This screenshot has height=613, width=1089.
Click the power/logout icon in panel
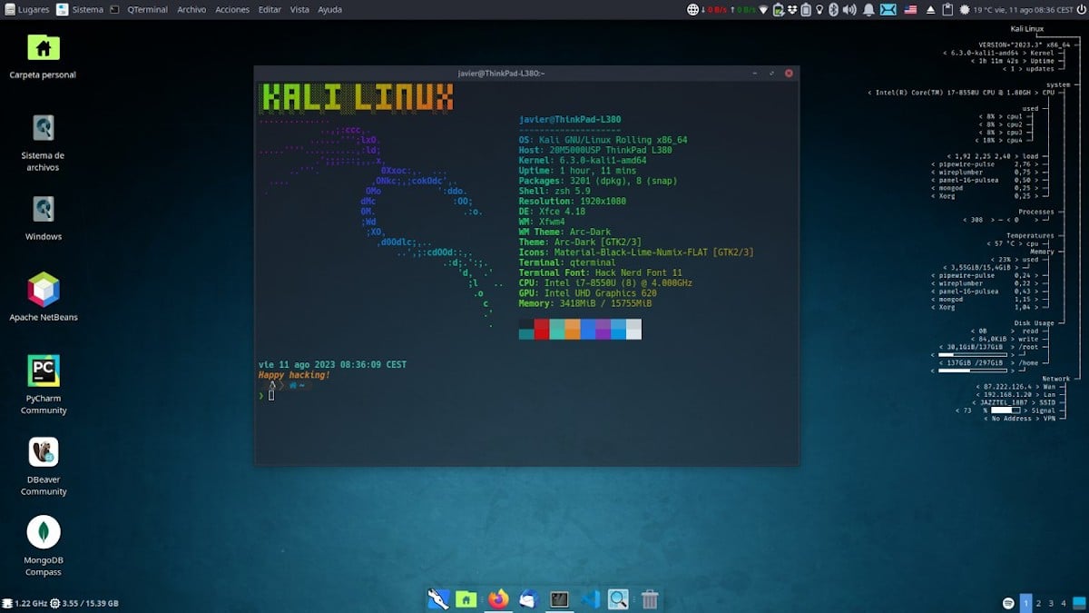1081,10
